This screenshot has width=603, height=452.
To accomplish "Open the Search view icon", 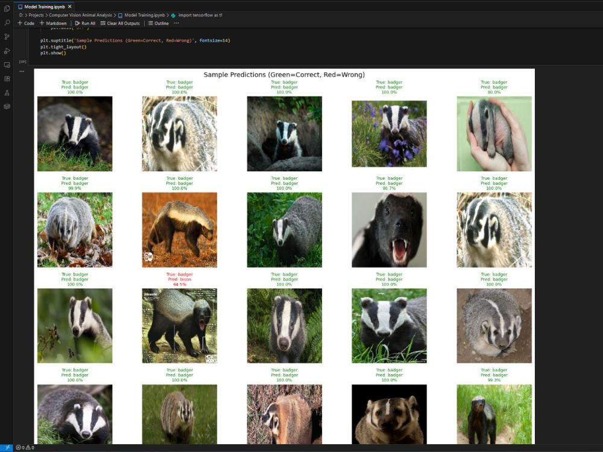I will [7, 23].
